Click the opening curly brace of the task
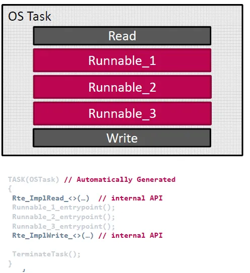250x273 pixels. pos(10,189)
